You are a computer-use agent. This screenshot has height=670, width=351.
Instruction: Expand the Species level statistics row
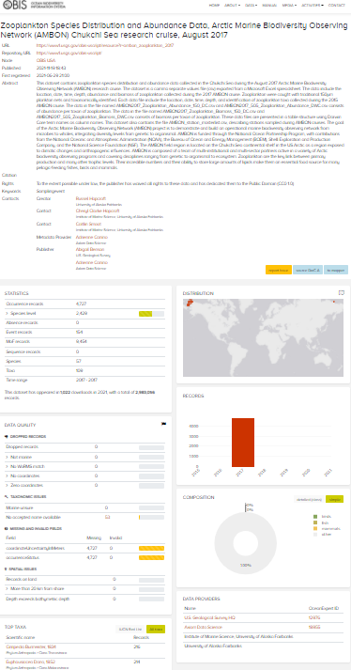85,314
